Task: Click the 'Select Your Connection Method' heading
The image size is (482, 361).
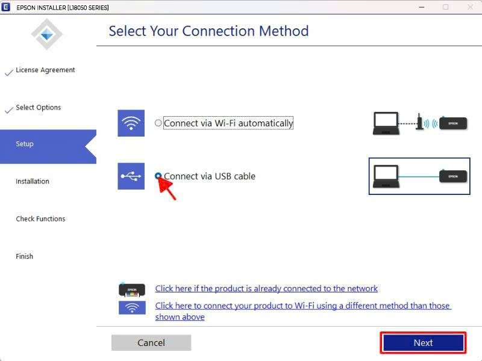Action: [x=208, y=31]
